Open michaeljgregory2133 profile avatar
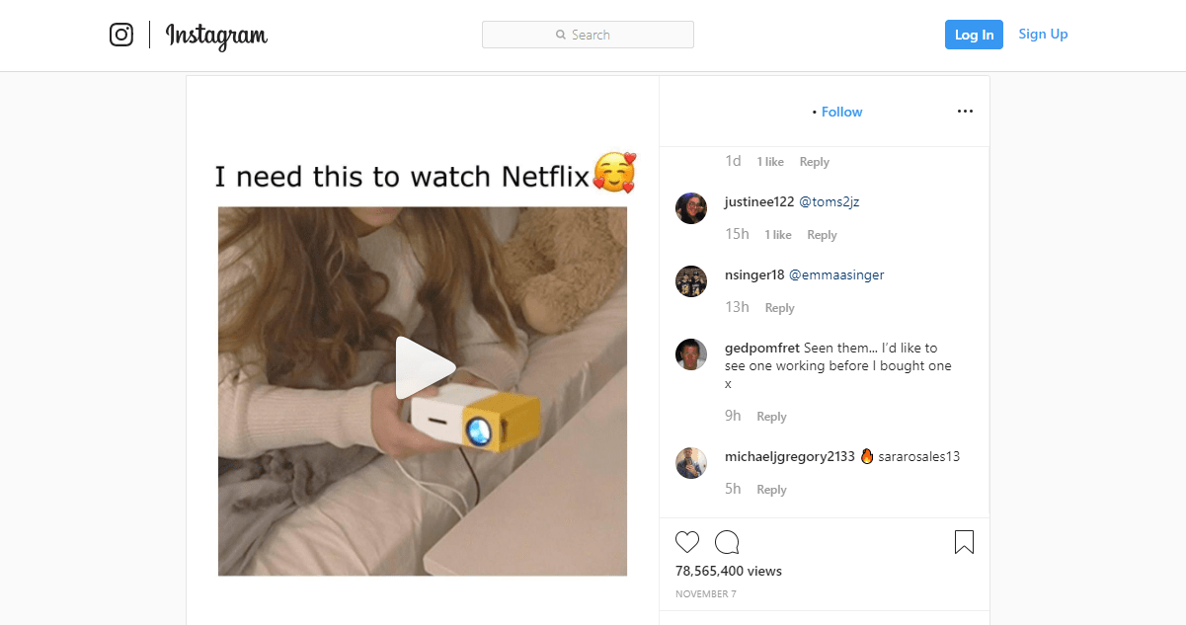1186x625 pixels. pyautogui.click(x=691, y=463)
